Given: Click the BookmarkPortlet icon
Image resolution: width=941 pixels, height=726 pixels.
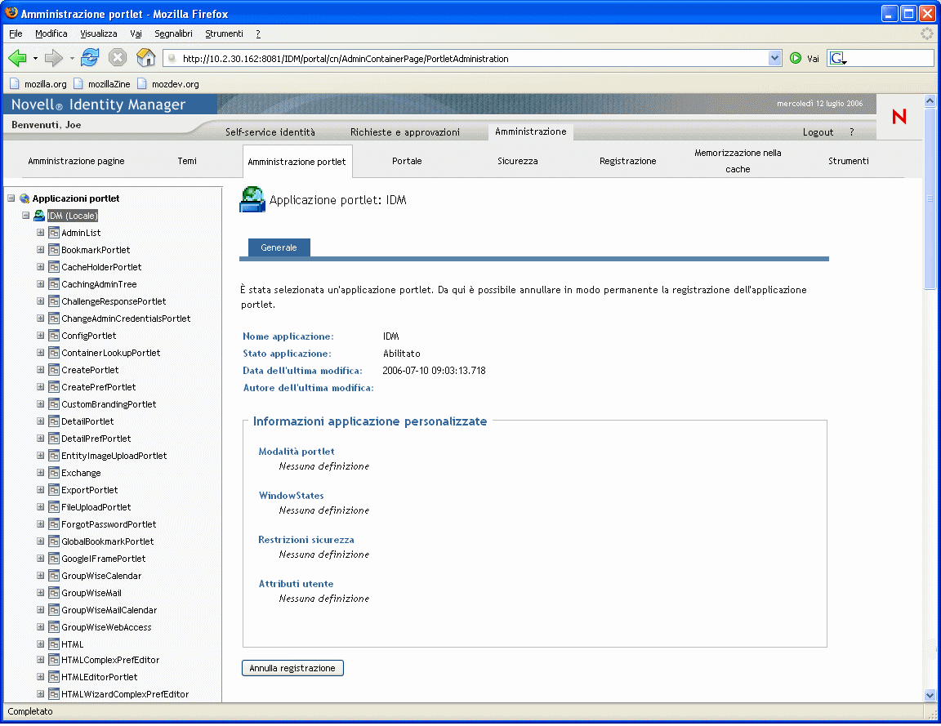Looking at the screenshot, I should (54, 250).
